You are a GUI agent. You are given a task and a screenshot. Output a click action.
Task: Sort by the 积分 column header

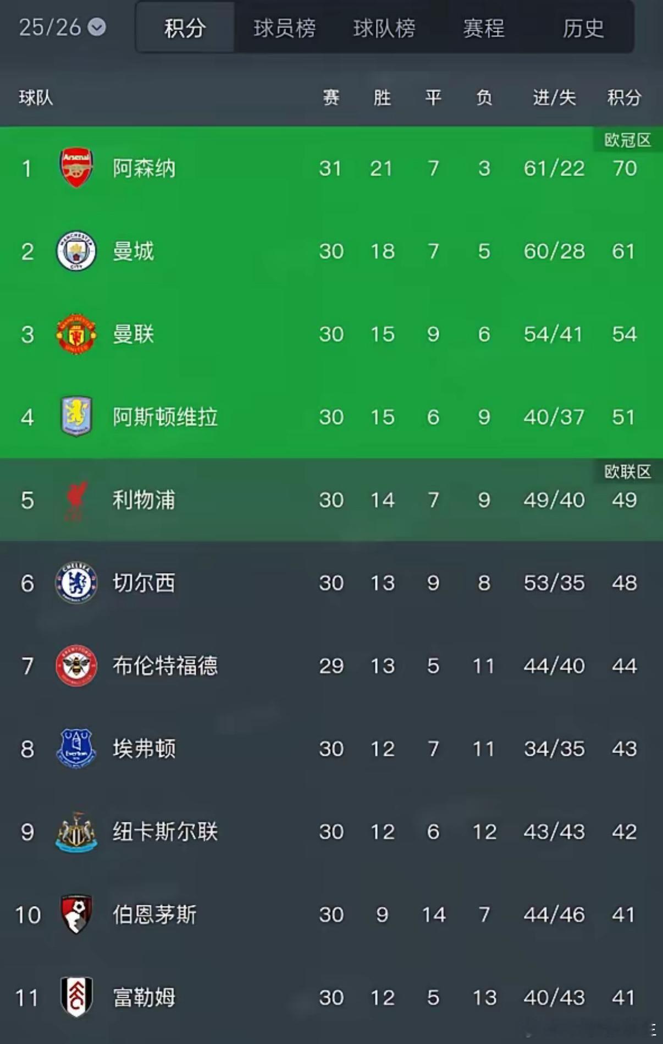coord(623,98)
